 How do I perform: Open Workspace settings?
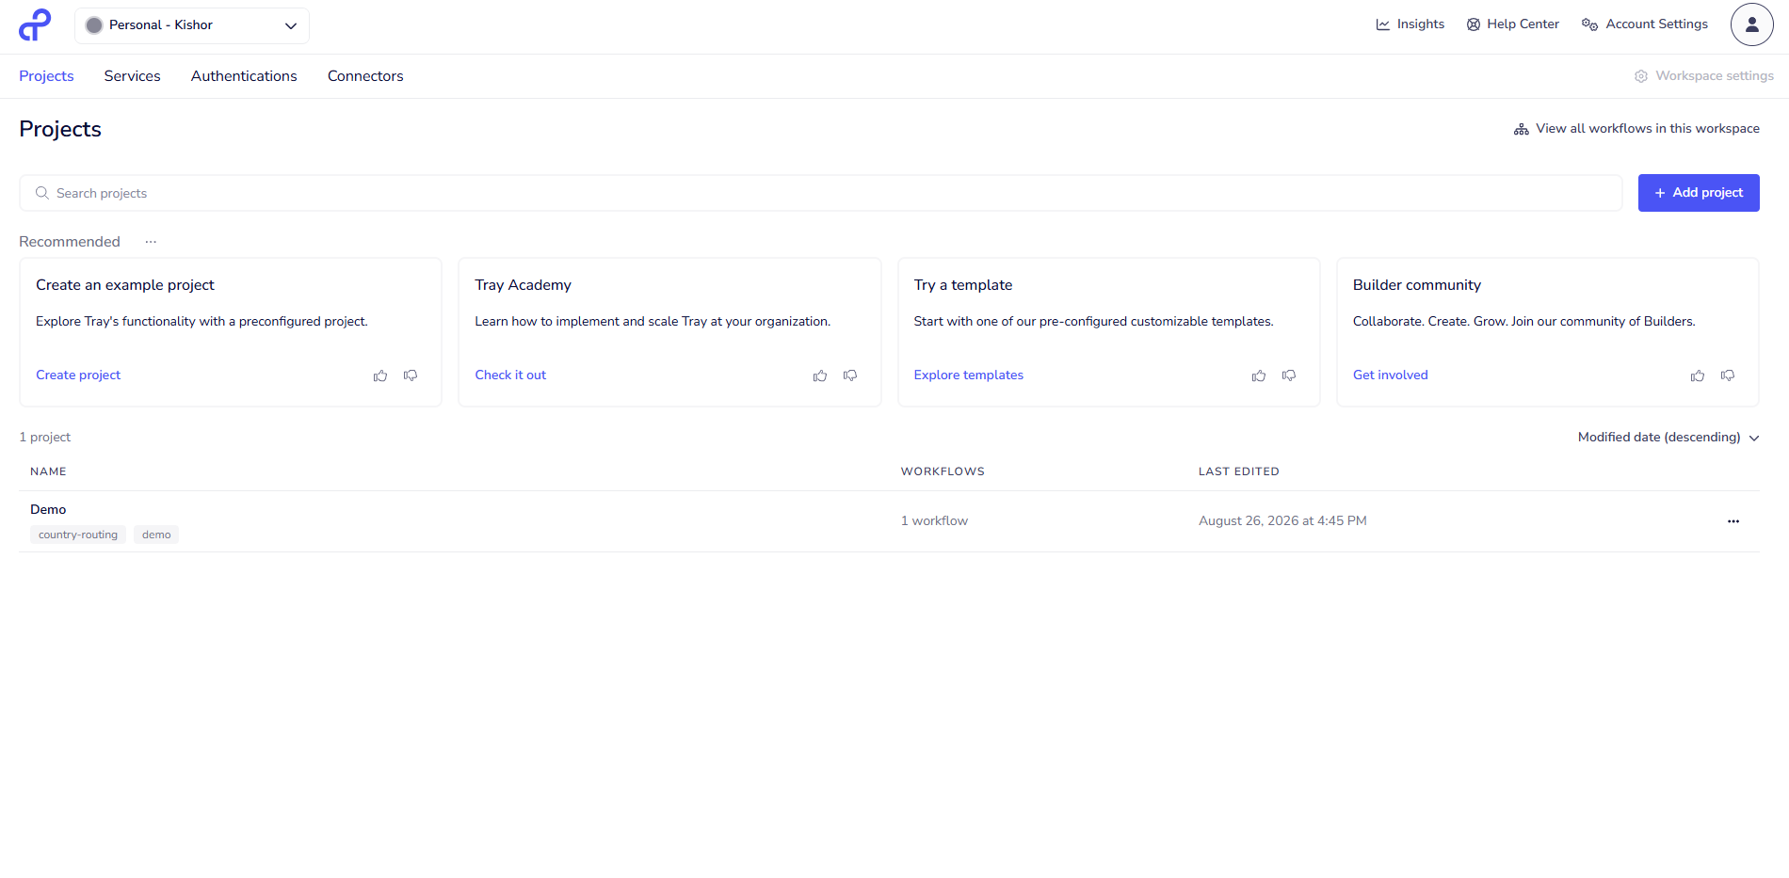pos(1703,76)
